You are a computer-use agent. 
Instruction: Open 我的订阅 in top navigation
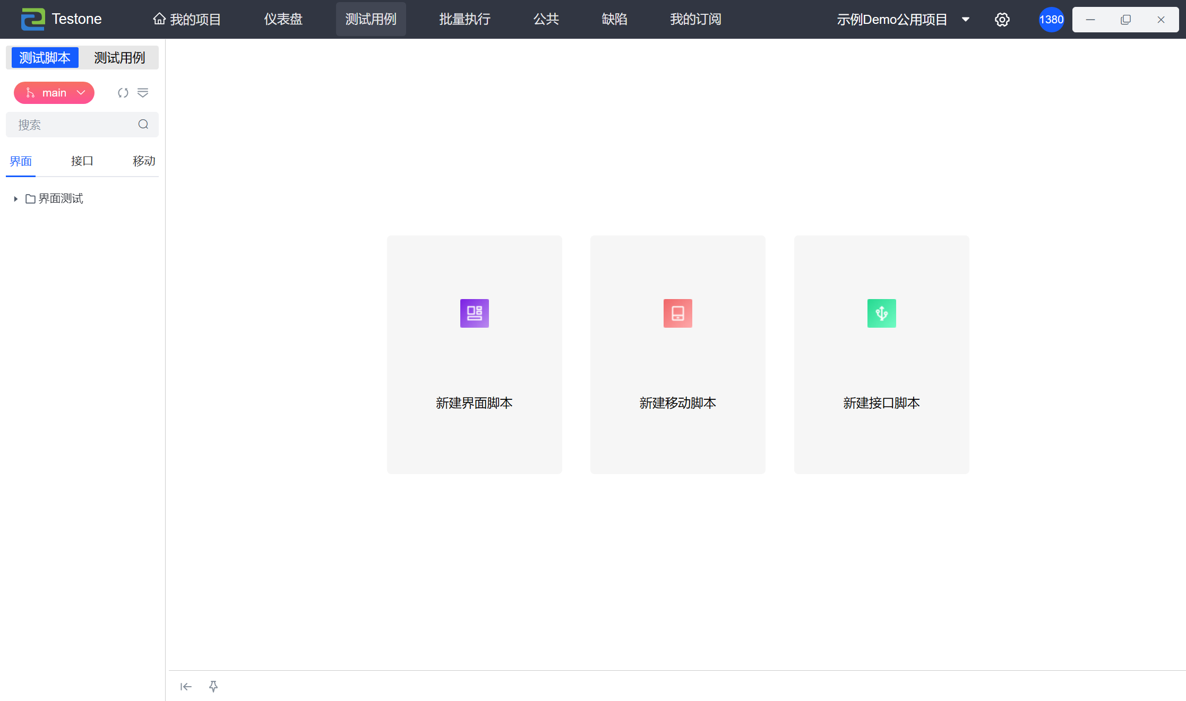click(696, 20)
